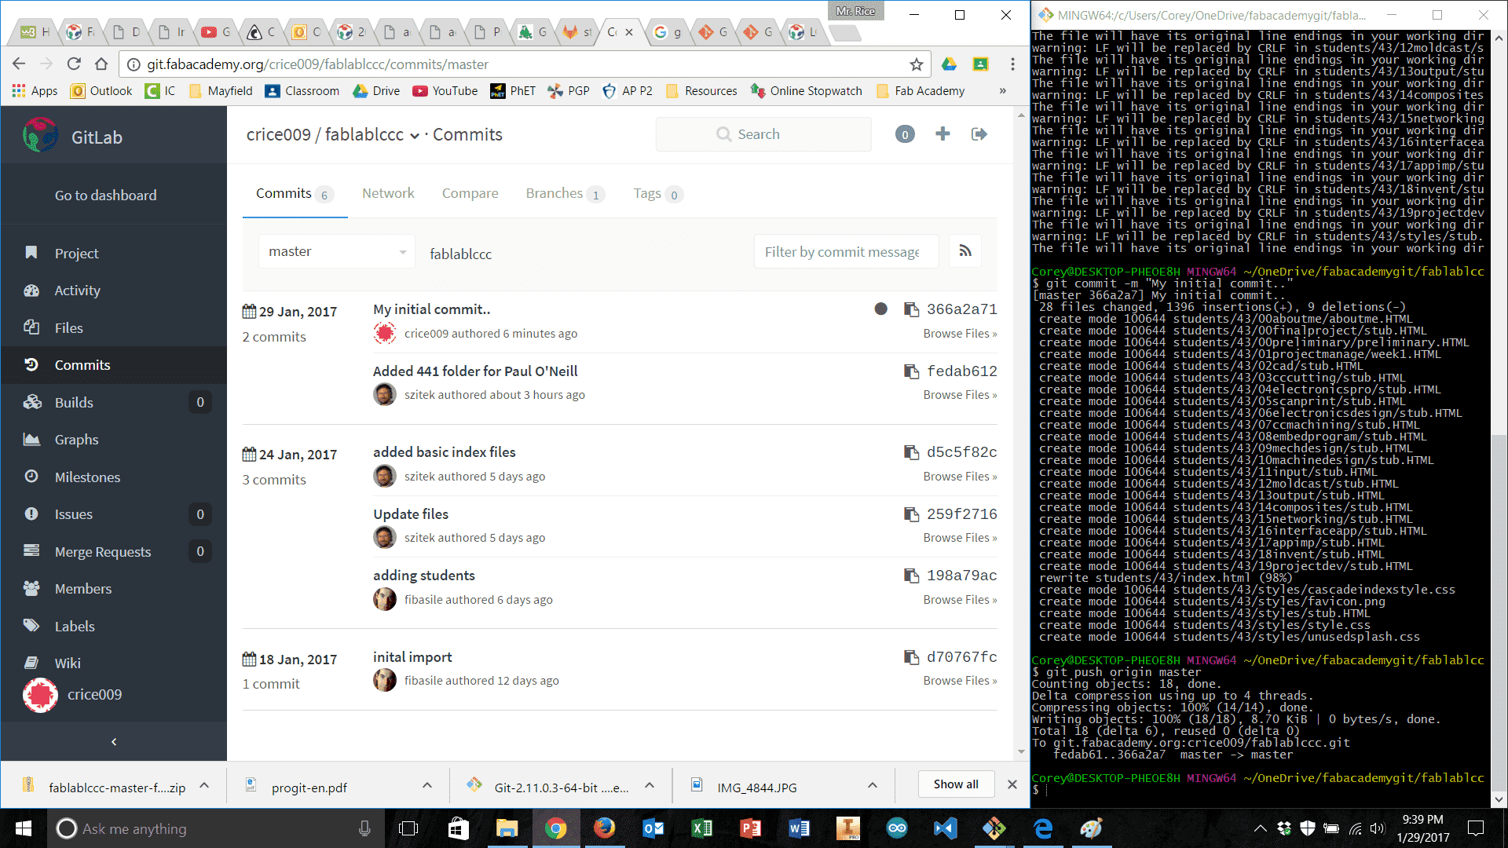
Task: Click the commits RSS feed icon
Action: point(965,251)
